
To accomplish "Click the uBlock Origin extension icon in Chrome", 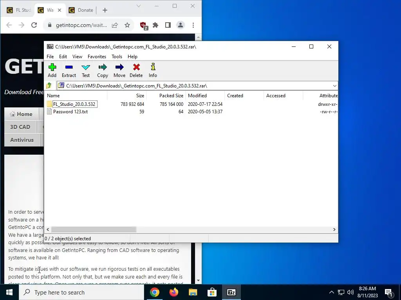I will coord(143,25).
